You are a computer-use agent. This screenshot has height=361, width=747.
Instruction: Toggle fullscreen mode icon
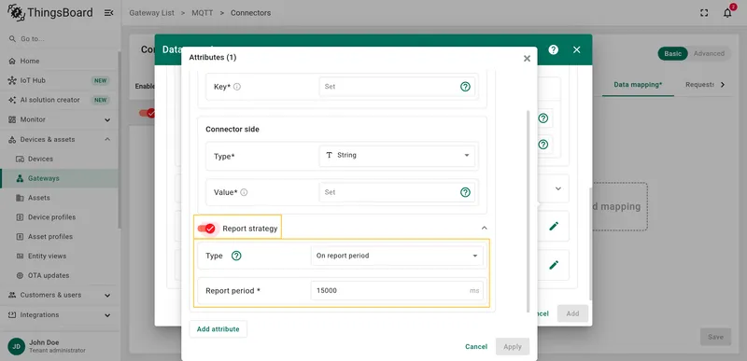coord(704,13)
